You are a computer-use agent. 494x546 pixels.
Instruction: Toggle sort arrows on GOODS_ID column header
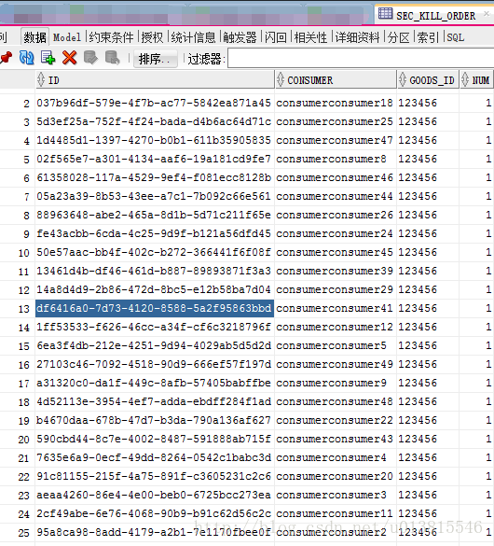point(403,79)
